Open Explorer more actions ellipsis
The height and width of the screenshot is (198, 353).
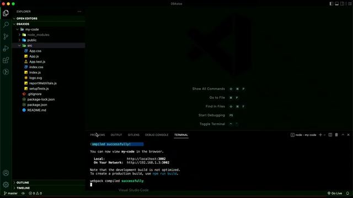[x=79, y=12]
